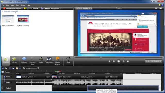This screenshot has width=165, height=93.
Task: Expand the Produce and share dropdown arrow
Action: click(60, 9)
